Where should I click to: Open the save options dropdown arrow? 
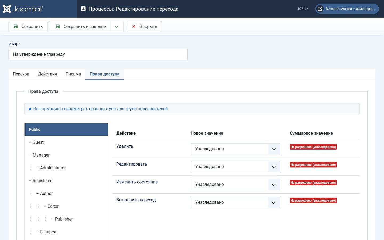click(117, 26)
